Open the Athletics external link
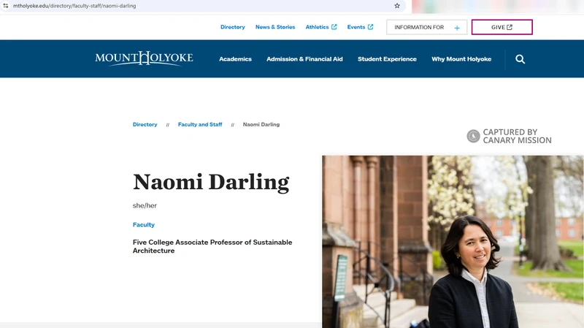 320,27
